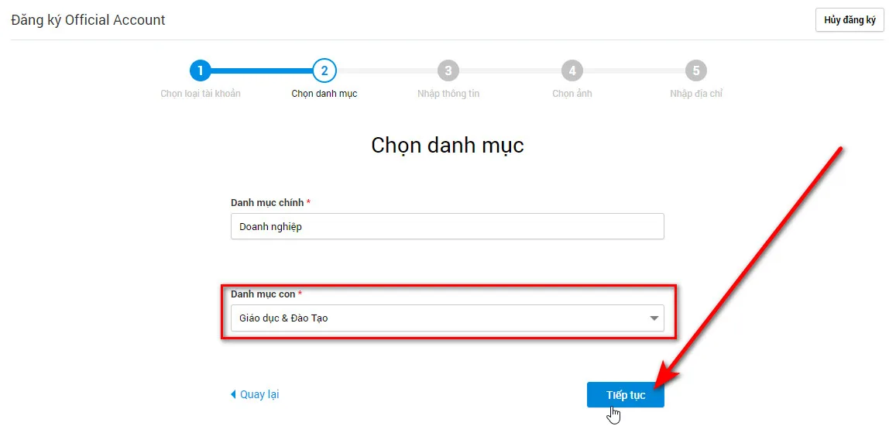Click the Chọn loại tài khoản step label
The height and width of the screenshot is (440, 896).
[x=201, y=94]
